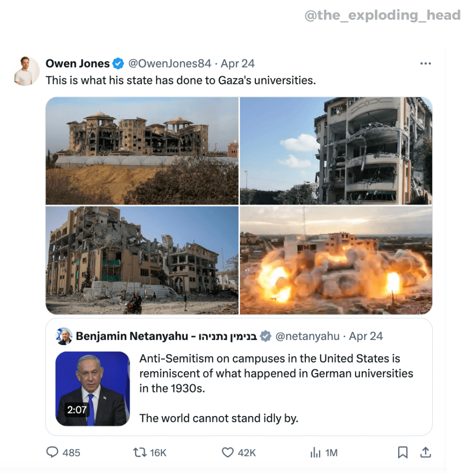Viewport: 473px width, 473px height.
Task: Open Owen Jones profile avatar
Action: click(27, 71)
